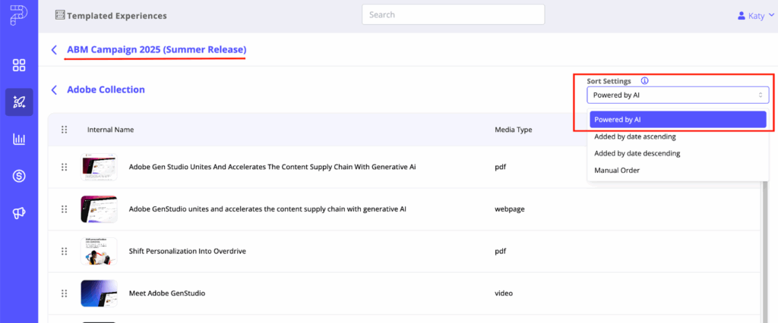Click title Adobe GenStudio unites and accelerates webpage

point(267,209)
